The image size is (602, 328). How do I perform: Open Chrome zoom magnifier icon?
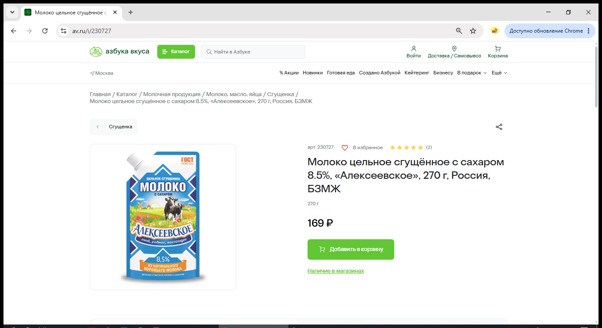click(459, 31)
